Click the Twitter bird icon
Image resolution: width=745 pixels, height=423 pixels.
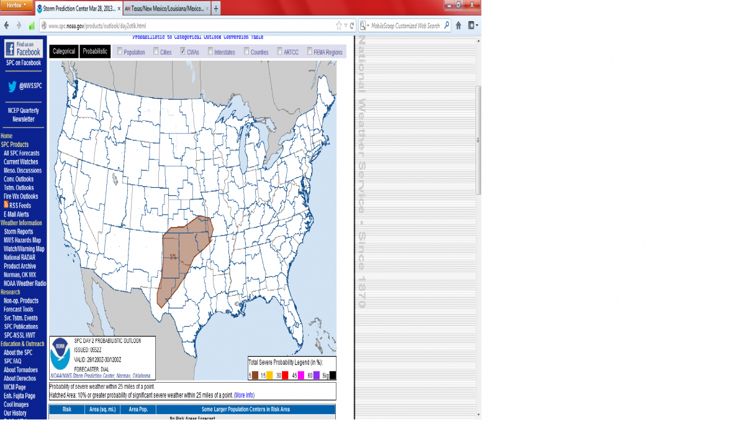12,86
